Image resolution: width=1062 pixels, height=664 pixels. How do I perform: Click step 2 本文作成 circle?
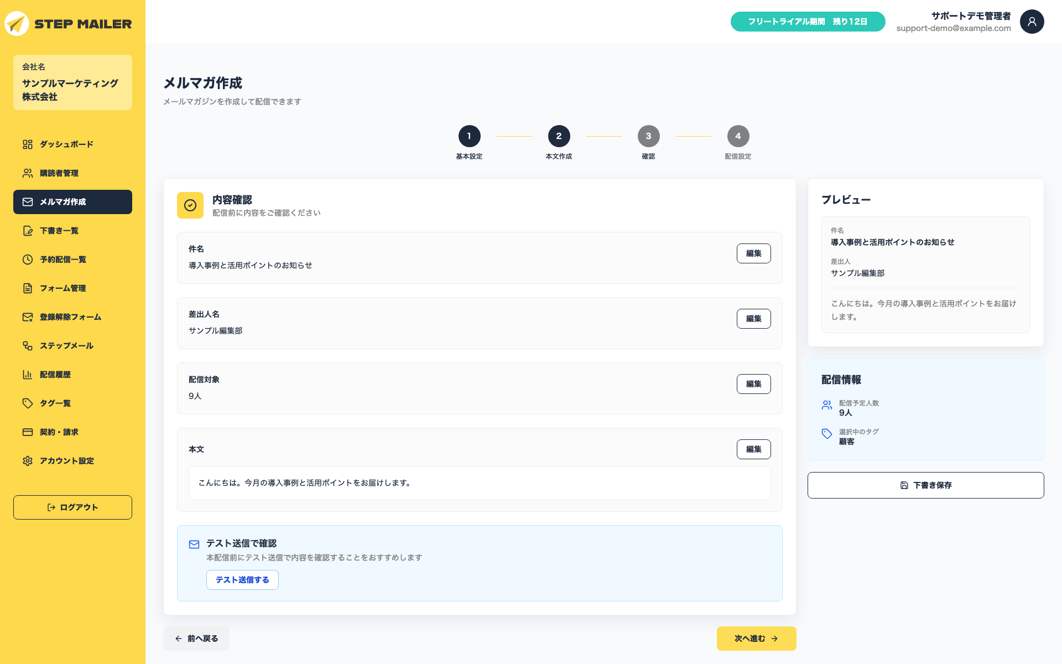[x=559, y=136]
